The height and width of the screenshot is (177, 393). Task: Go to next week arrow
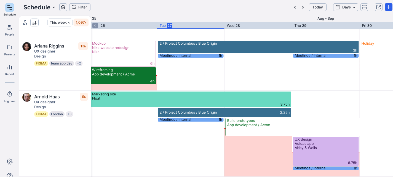coord(303,7)
